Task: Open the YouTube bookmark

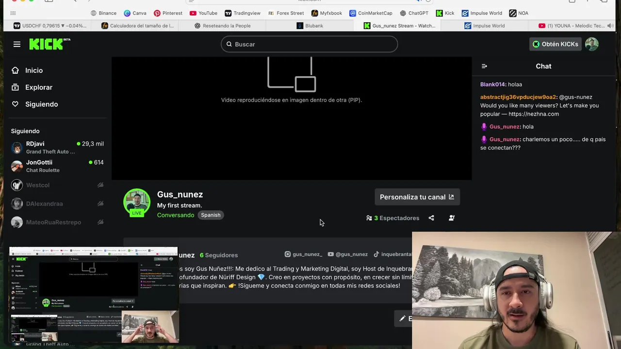Action: click(x=203, y=13)
